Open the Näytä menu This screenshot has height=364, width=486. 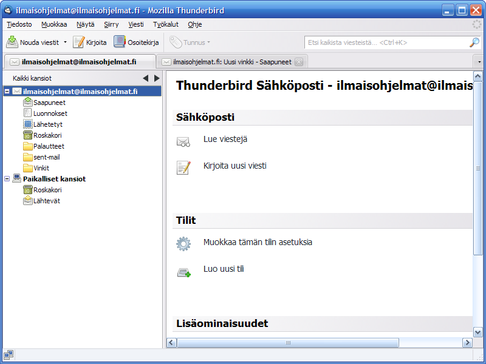coord(86,24)
